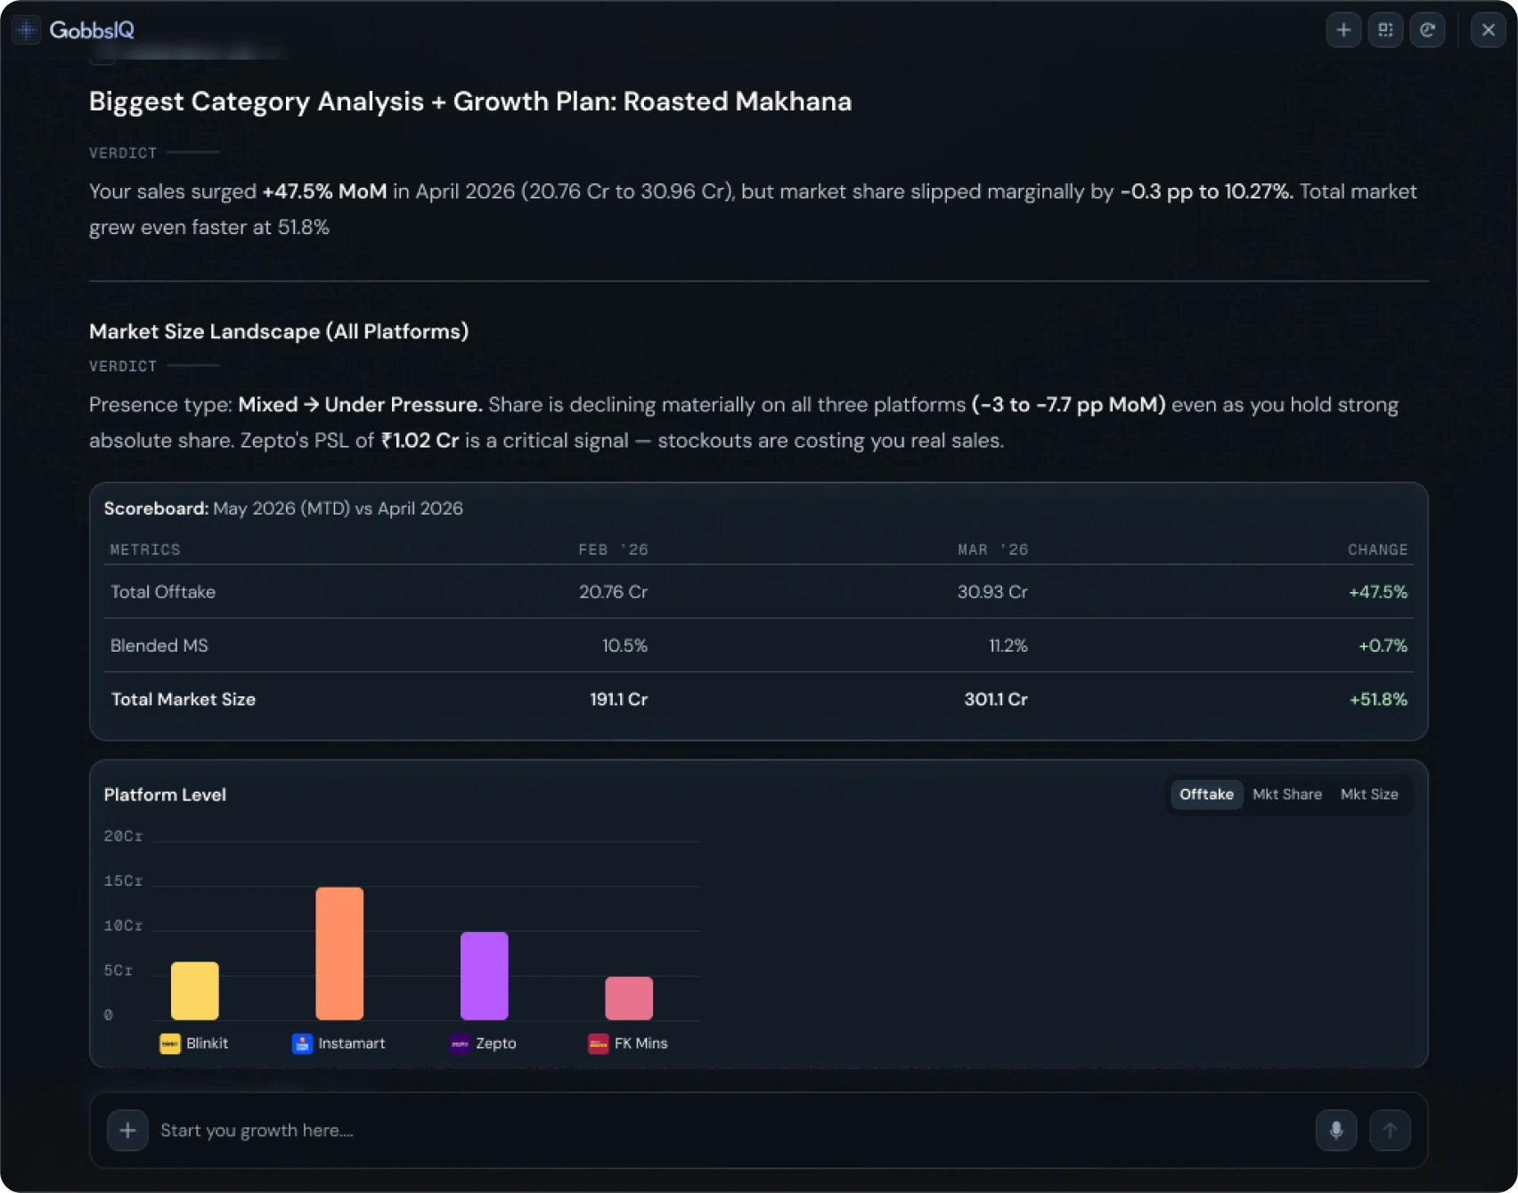Switch chart to Mkt Share view
Screen dimensions: 1518x1193
[x=1286, y=794]
